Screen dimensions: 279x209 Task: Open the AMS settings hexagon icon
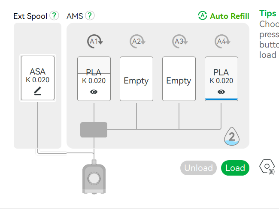pos(267,167)
